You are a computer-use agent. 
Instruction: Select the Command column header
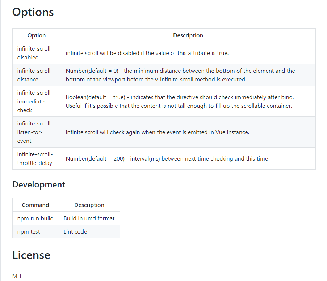35,205
